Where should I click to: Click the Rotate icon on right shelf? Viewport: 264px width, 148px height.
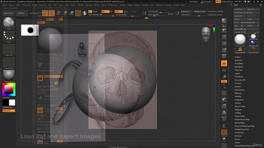(224, 113)
